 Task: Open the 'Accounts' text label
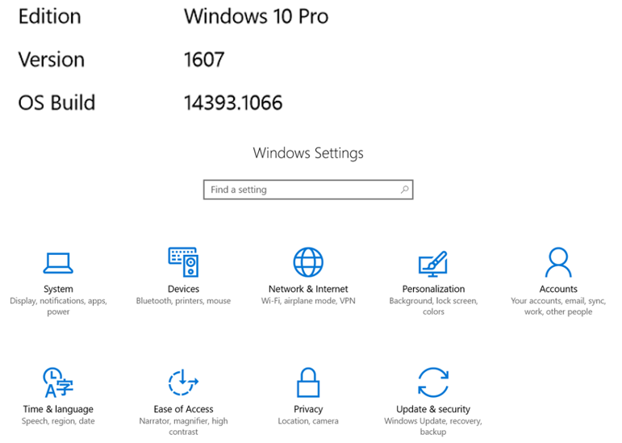(558, 289)
